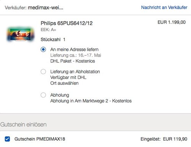191x147 pixels.
Task: Click the Eingelöst EUR 119,90 amount
Action: (164, 139)
